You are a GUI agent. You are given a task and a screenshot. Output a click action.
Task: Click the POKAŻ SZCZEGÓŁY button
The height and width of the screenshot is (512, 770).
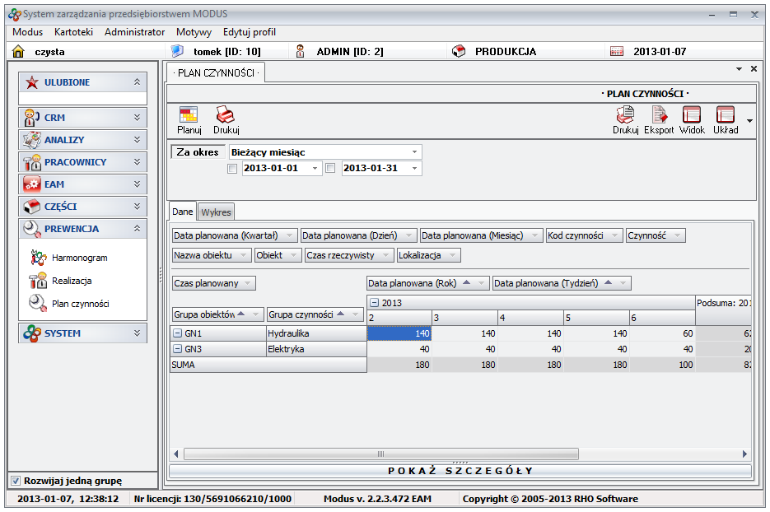[x=460, y=471]
